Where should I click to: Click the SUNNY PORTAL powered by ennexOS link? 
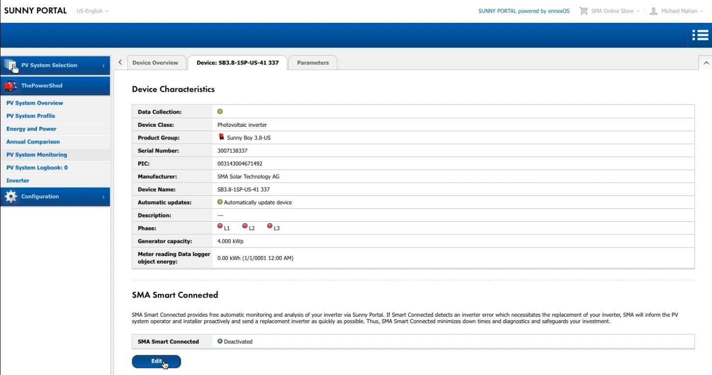524,11
